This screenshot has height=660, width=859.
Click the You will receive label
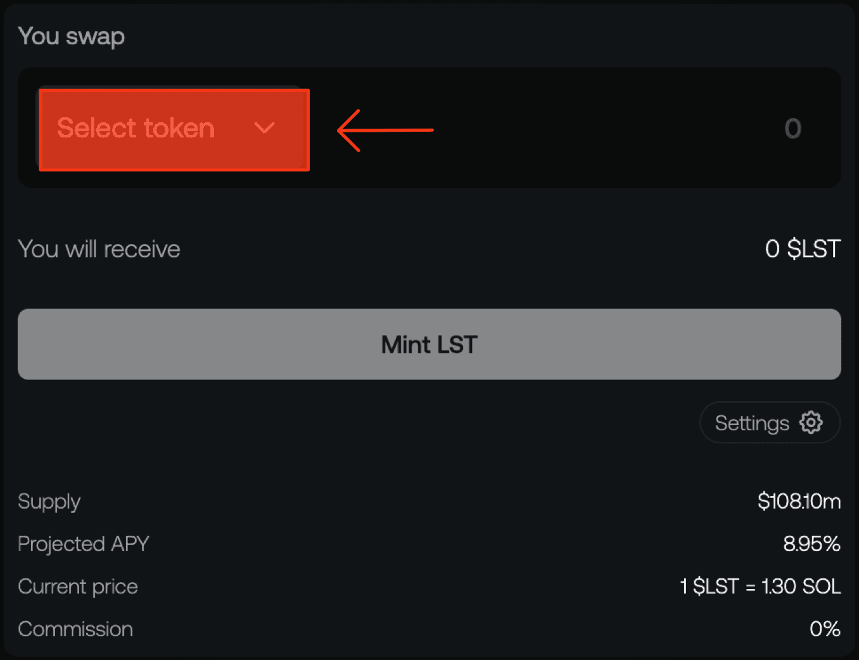point(99,249)
